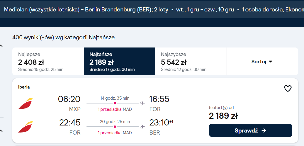Switch to the Najlepsze tab
Screen dimensions: 304x146
pyautogui.click(x=48, y=62)
